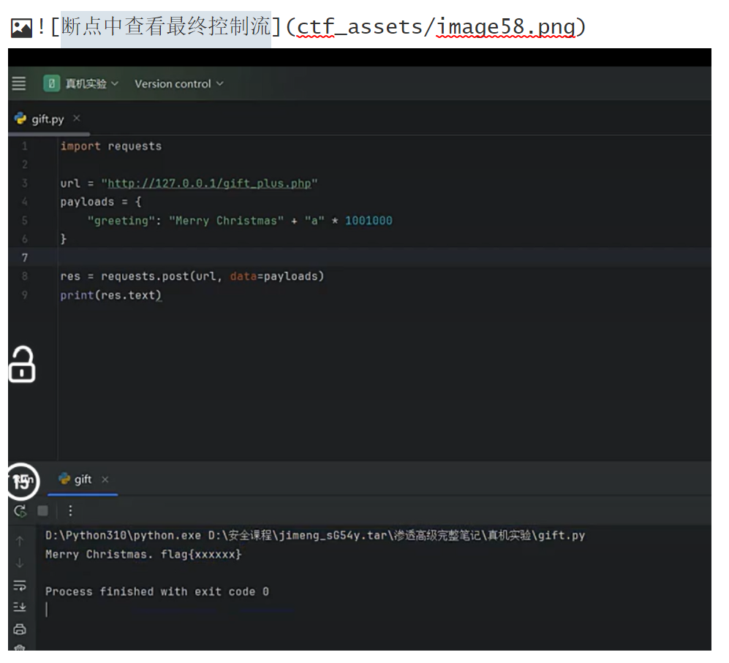Image resolution: width=729 pixels, height=663 pixels.
Task: Rerun gift with the rerun icon
Action: (x=20, y=511)
